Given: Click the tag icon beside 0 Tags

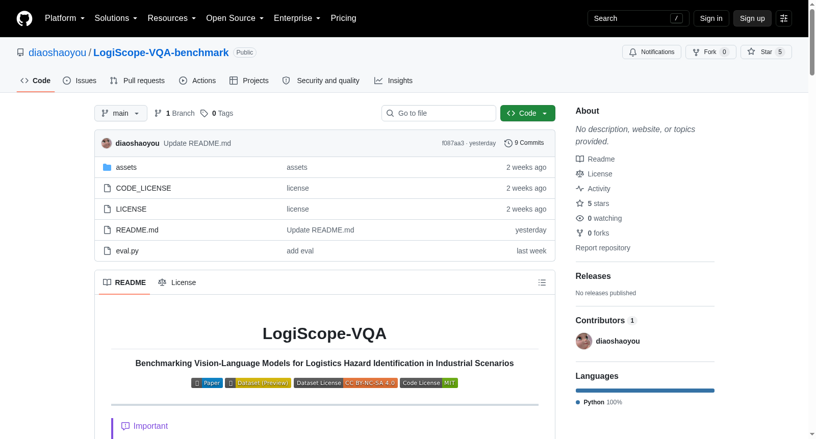Looking at the screenshot, I should 204,113.
